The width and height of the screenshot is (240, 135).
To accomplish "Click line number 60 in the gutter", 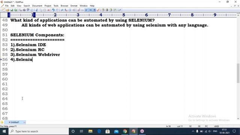I will coord(5,79).
